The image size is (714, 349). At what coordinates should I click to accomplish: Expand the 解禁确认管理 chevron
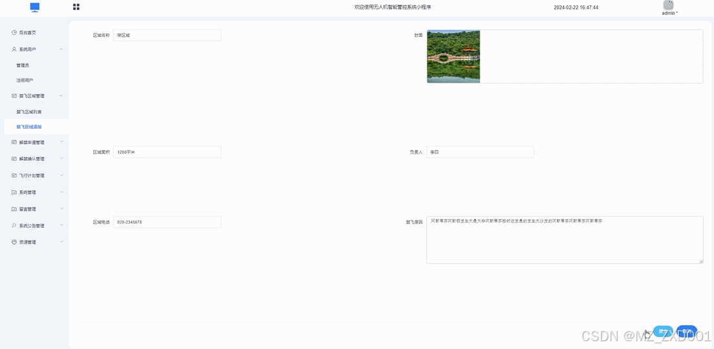click(61, 159)
